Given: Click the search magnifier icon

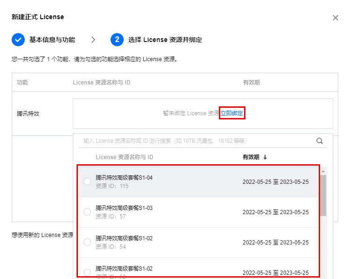Looking at the screenshot, I should (319, 141).
